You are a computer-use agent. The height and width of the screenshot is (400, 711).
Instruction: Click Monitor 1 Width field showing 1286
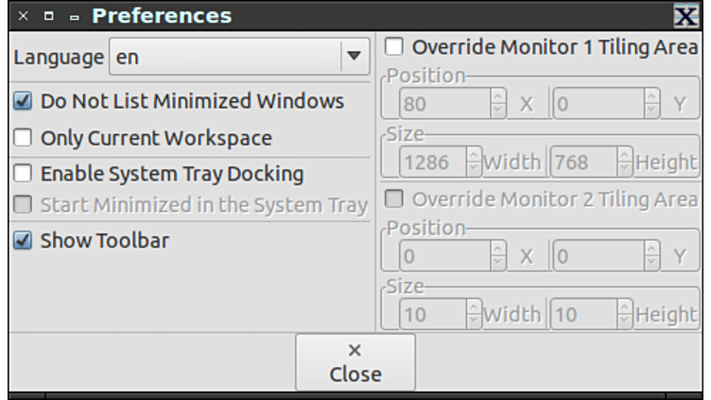(431, 163)
